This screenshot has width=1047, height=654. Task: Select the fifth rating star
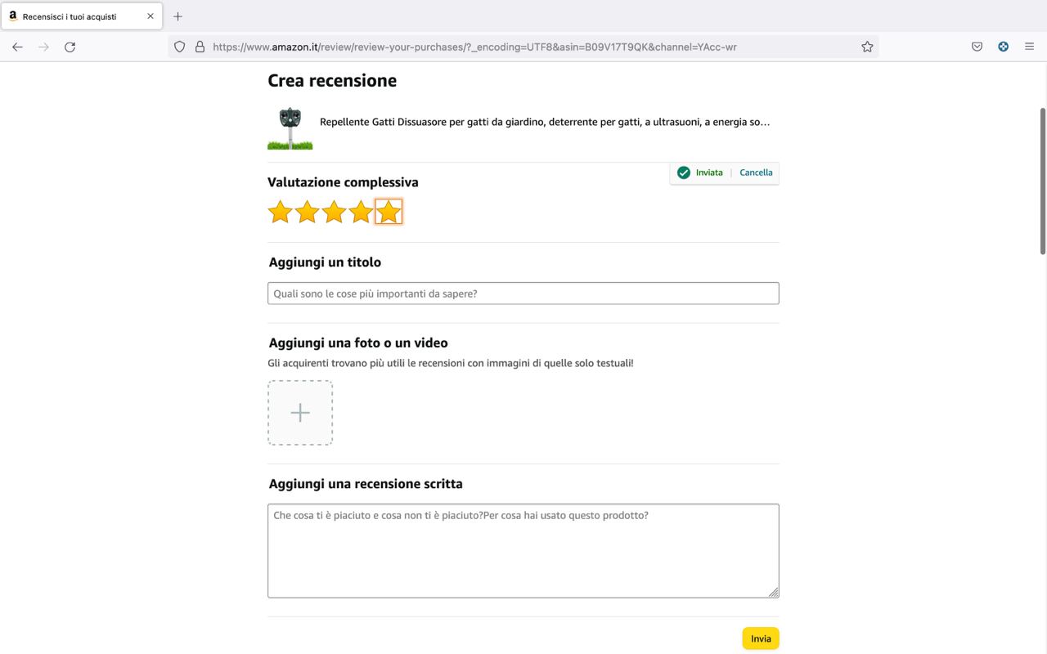pyautogui.click(x=389, y=212)
